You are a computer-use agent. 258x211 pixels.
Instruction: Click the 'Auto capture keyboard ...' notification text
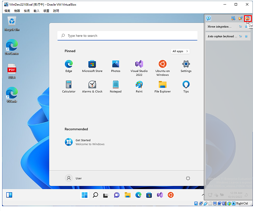click(x=222, y=36)
